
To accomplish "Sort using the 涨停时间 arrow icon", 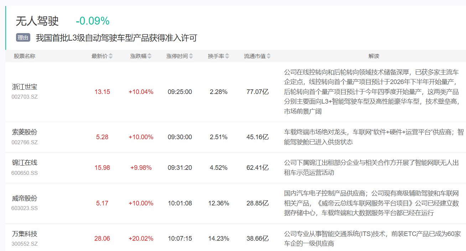I will tap(191, 56).
